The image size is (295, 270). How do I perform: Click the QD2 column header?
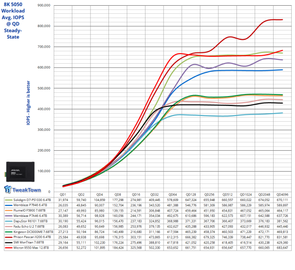click(x=81, y=194)
